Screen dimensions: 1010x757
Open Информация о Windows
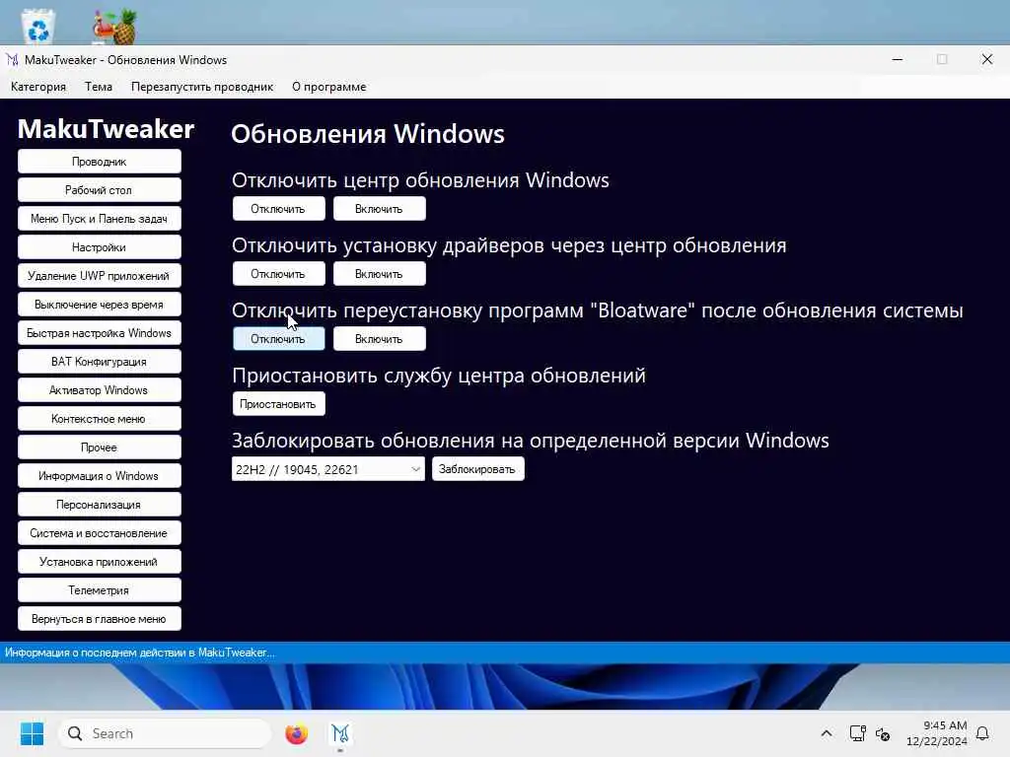100,476
